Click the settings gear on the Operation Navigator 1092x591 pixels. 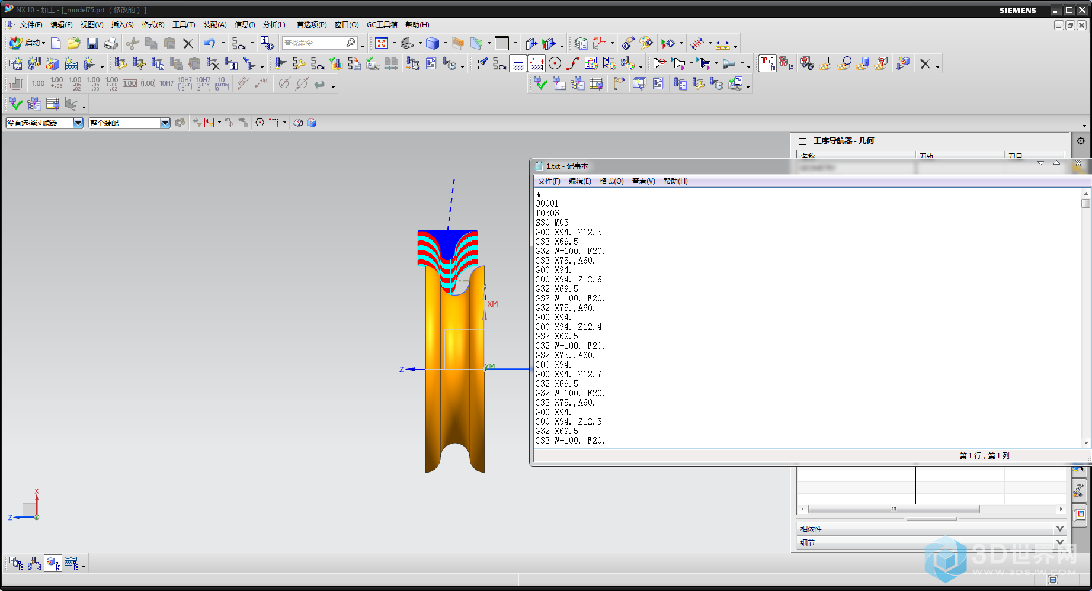pyautogui.click(x=1081, y=141)
